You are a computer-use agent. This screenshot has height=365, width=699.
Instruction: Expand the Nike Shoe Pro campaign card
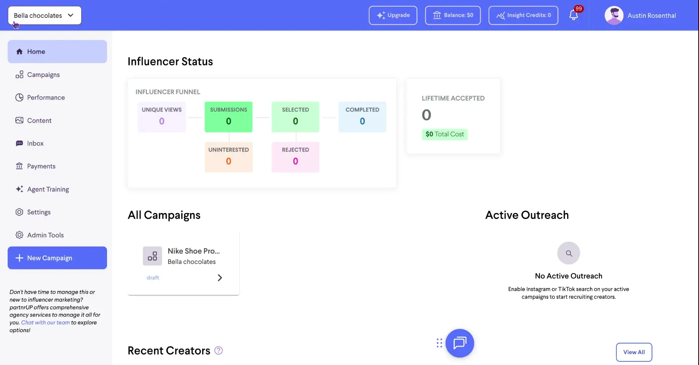click(x=220, y=277)
